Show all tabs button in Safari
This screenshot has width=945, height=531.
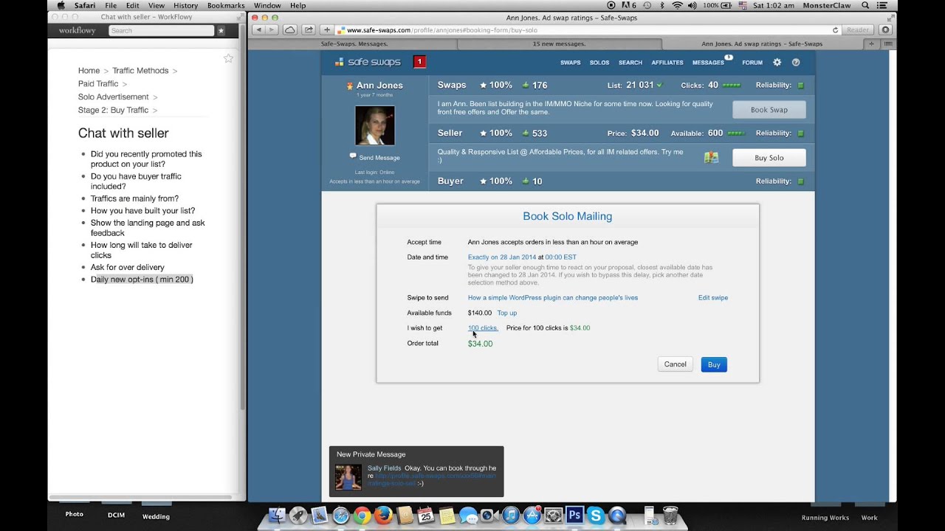[x=889, y=44]
